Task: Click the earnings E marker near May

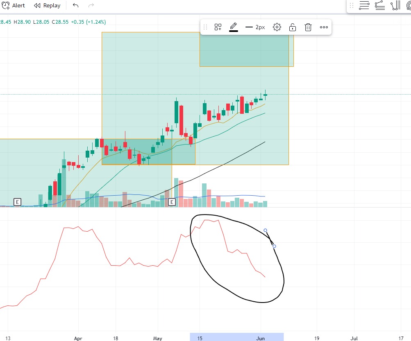Action: (x=172, y=202)
